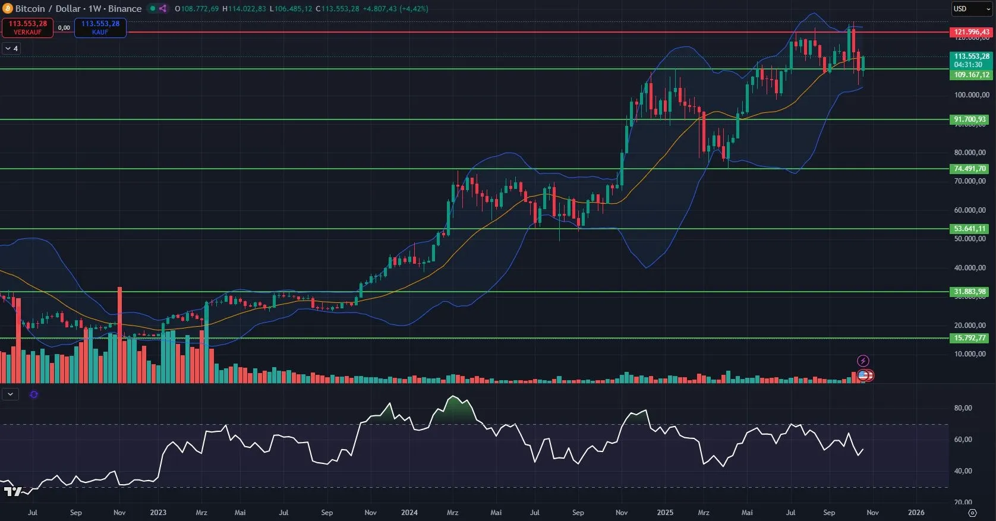Open chart settings hexagon gear icon
The image size is (996, 521).
click(972, 513)
